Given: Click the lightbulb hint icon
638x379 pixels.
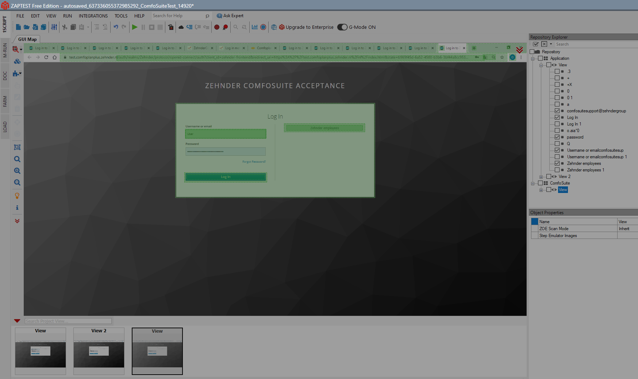Looking at the screenshot, I should click(x=17, y=196).
